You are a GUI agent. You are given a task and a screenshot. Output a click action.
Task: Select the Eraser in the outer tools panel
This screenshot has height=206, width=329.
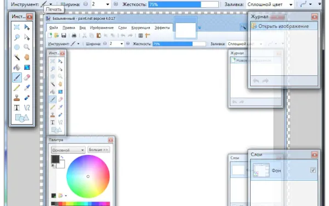click(x=27, y=77)
